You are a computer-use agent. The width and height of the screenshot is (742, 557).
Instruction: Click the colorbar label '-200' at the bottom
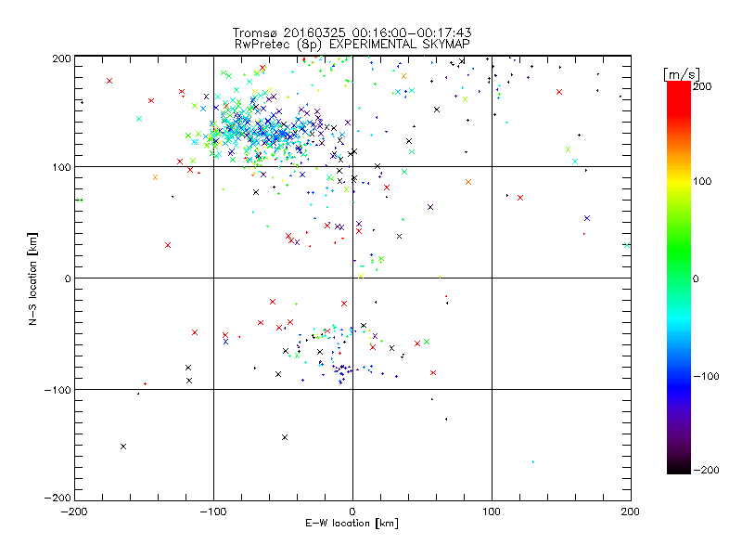pyautogui.click(x=706, y=470)
